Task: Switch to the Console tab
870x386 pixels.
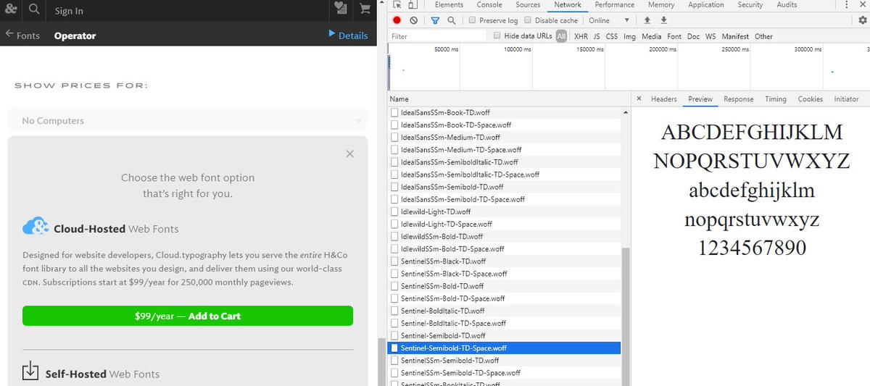Action: pyautogui.click(x=489, y=4)
